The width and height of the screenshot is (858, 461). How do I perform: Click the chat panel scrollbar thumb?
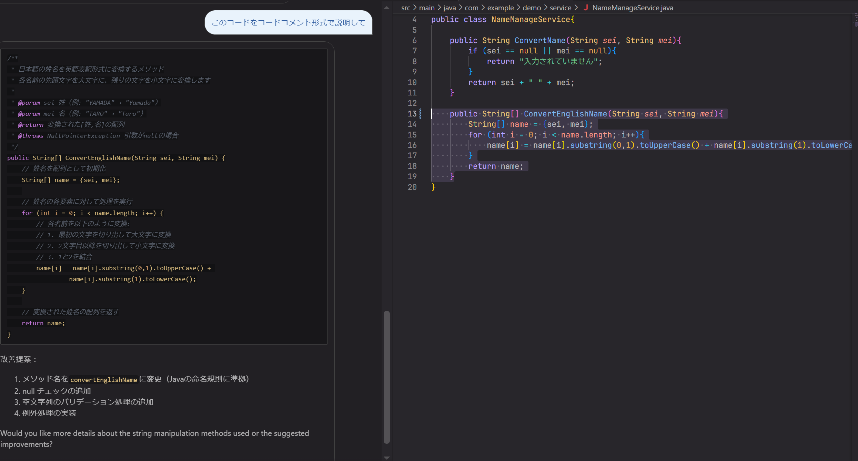387,377
